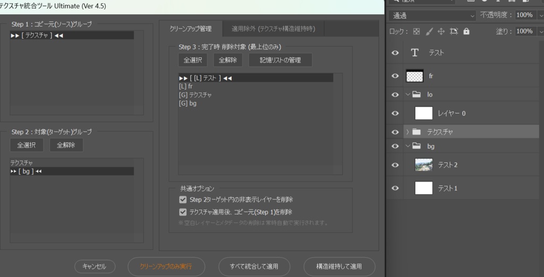
Task: Hide the テスト1 layer
Action: click(x=395, y=188)
